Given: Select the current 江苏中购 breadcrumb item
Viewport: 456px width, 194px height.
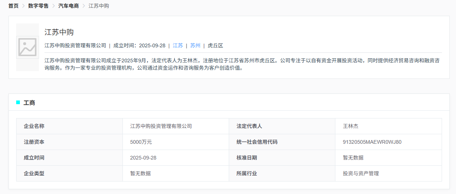Looking at the screenshot, I should pos(99,6).
